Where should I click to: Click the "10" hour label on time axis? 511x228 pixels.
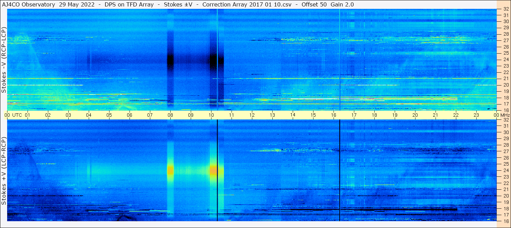pos(211,115)
